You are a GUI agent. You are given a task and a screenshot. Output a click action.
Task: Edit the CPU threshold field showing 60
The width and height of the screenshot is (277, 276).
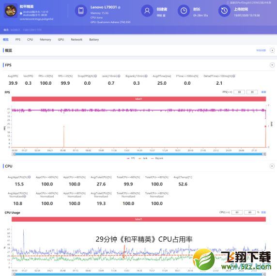tap(237, 212)
